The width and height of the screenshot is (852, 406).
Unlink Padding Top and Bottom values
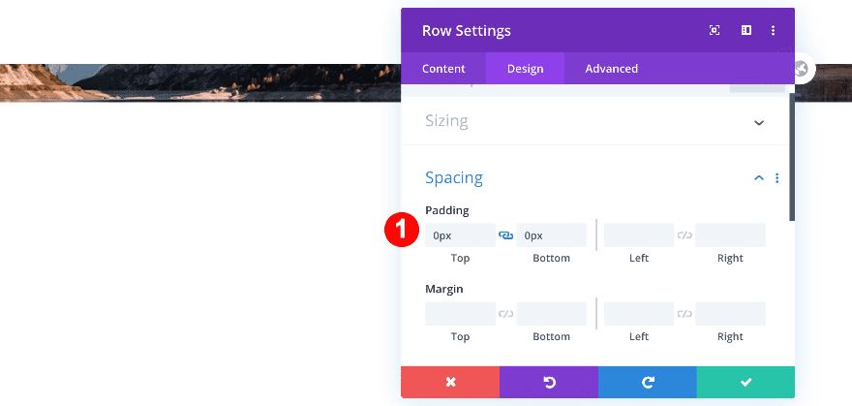pos(505,235)
